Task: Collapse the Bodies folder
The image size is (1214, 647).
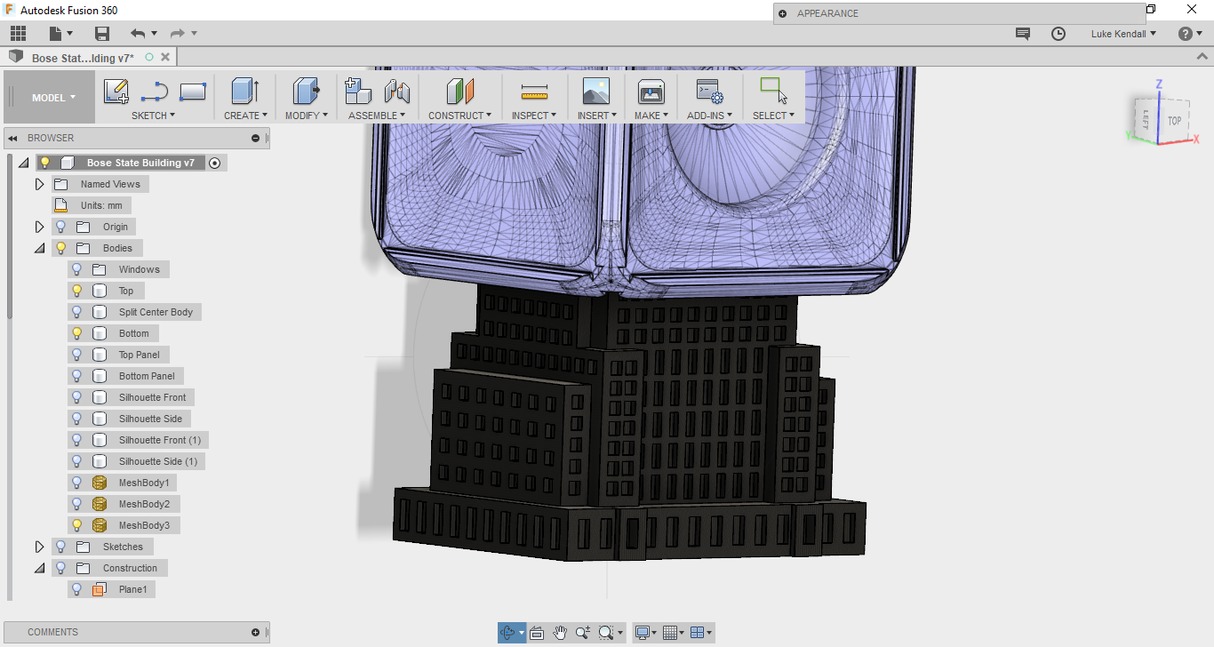Action: tap(39, 249)
